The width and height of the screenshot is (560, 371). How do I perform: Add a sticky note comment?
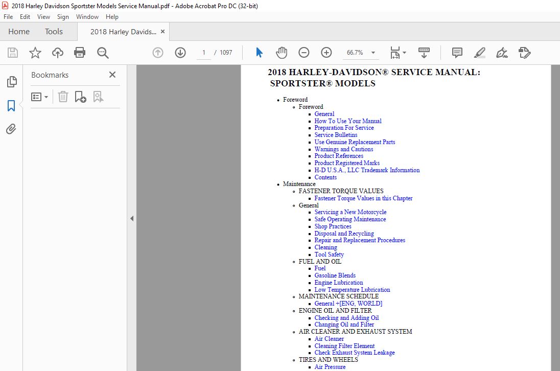click(457, 53)
